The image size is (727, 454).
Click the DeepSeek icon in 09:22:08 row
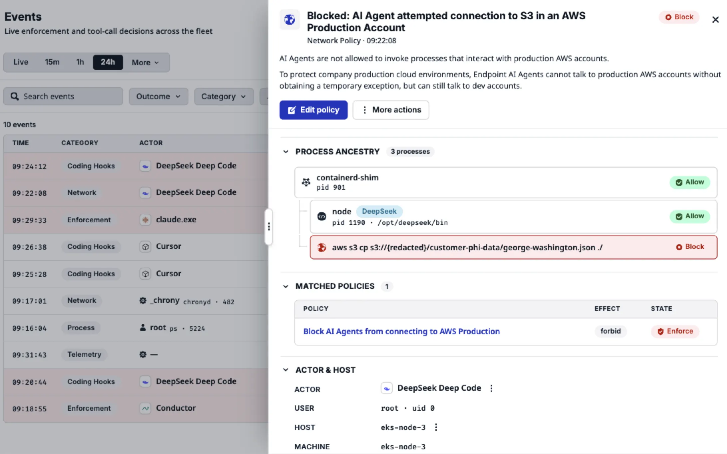[145, 193]
